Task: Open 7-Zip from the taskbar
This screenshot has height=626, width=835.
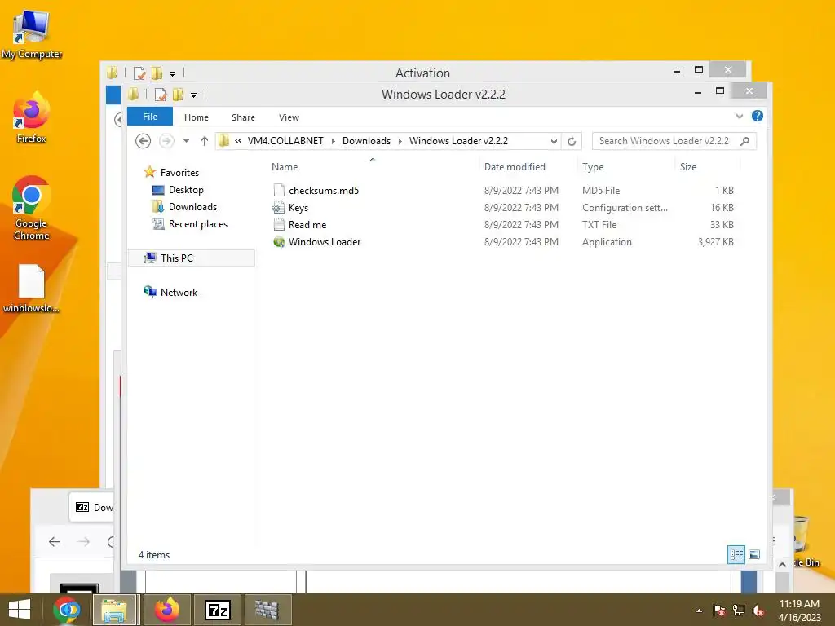Action: (218, 610)
